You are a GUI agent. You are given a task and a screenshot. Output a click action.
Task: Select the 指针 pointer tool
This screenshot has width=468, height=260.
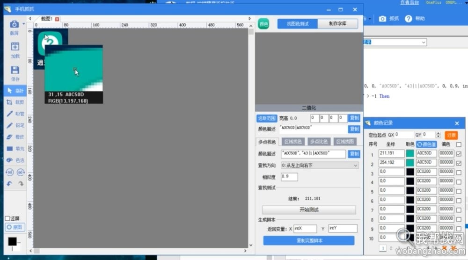click(x=15, y=91)
